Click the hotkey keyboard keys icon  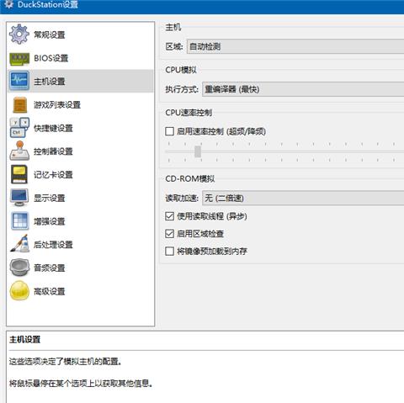point(19,128)
